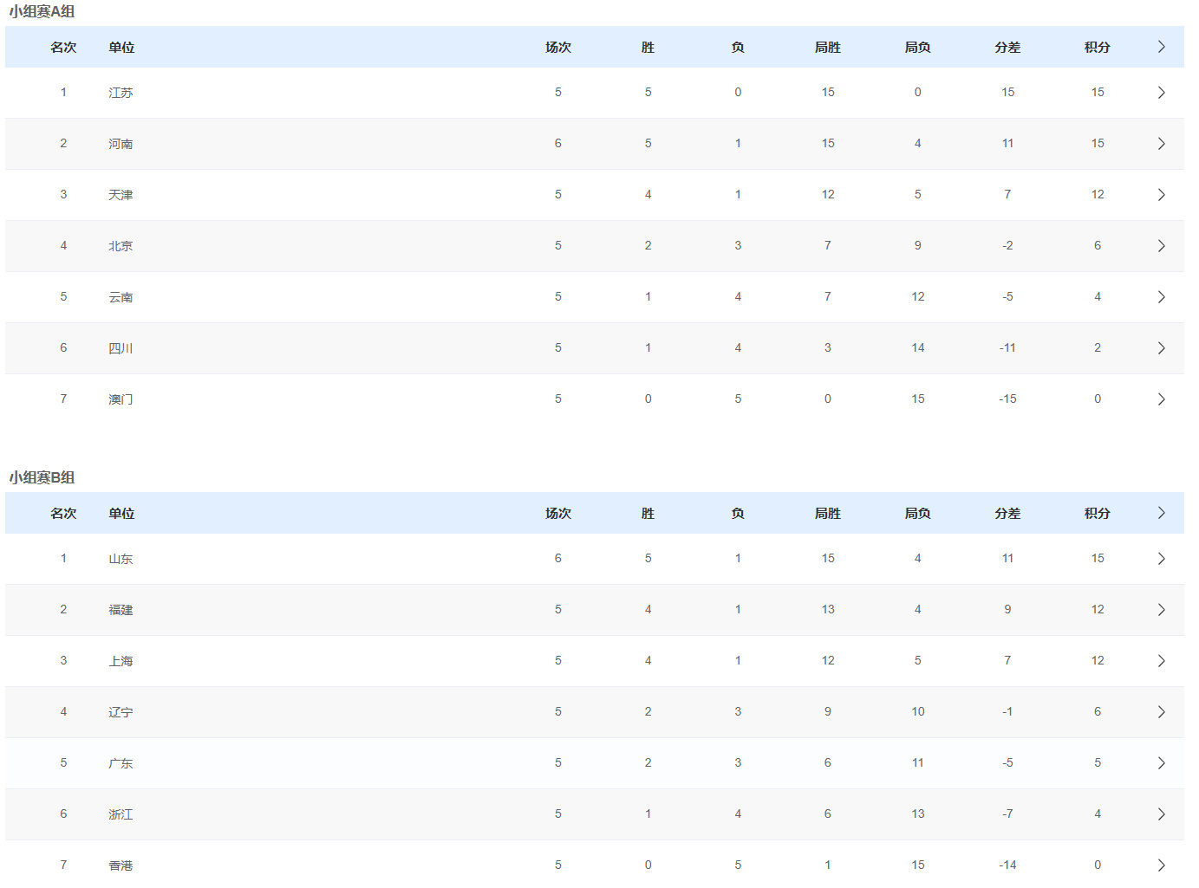This screenshot has width=1199, height=888.
Task: Expand the 河南 row chevron
Action: (1161, 144)
